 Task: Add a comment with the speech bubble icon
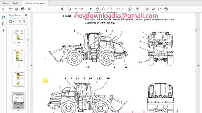[147, 9]
